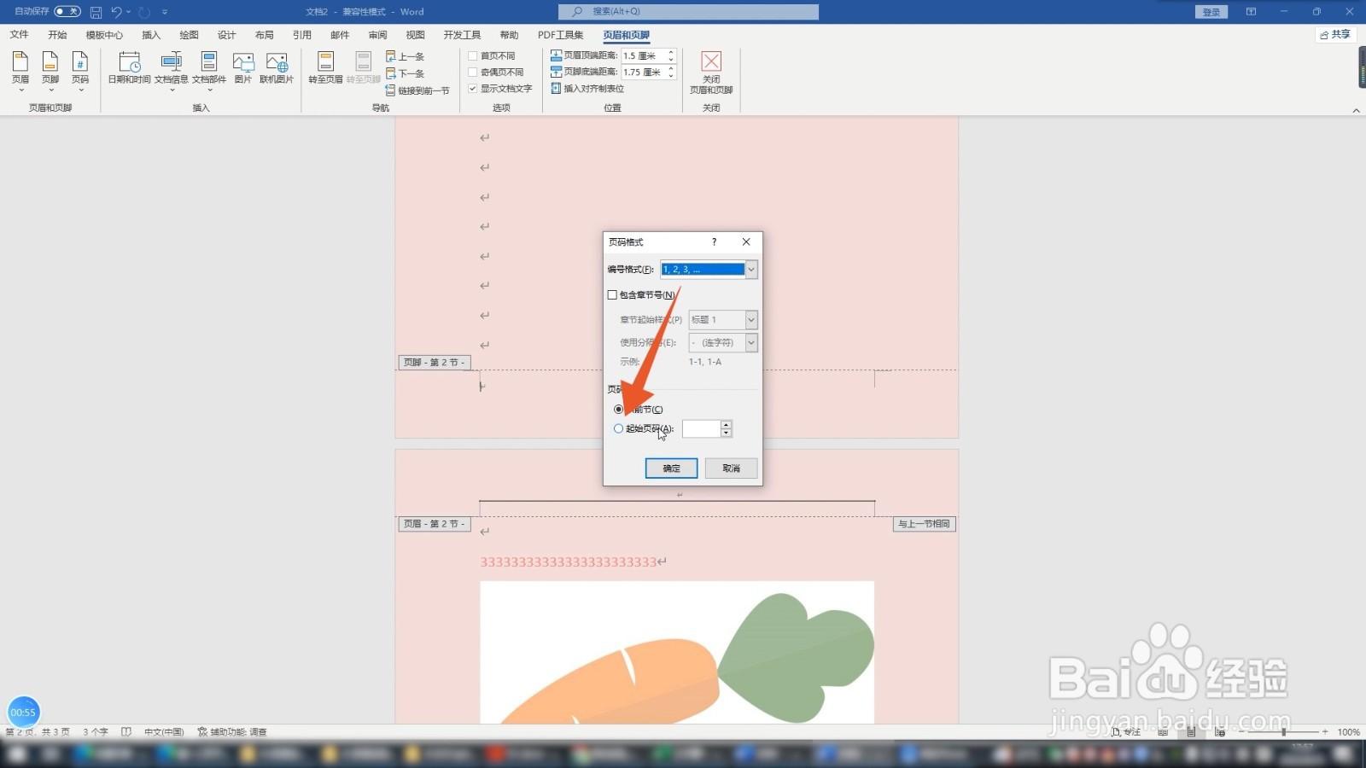
Task: Toggle 链接到前一节 (link to previous)
Action: (x=417, y=90)
